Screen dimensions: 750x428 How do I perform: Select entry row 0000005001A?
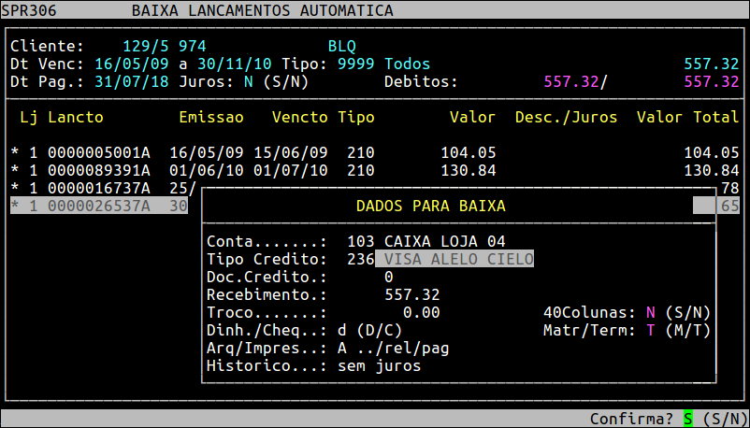coord(98,152)
